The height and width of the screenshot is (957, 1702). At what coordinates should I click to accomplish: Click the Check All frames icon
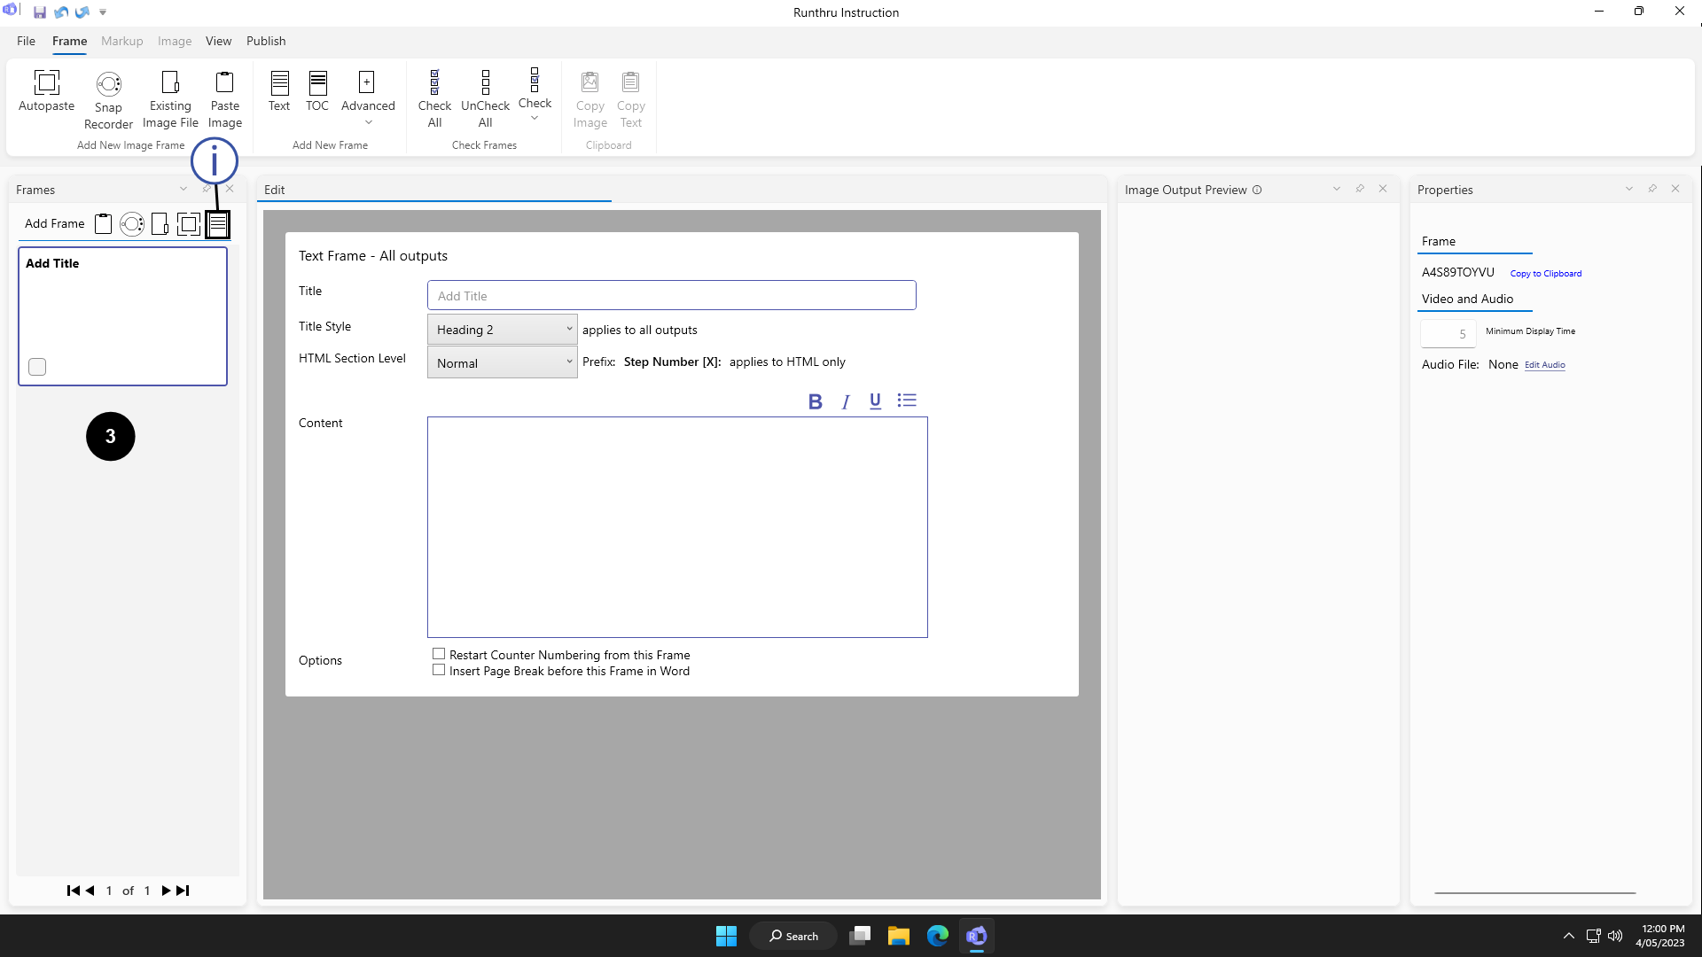(x=434, y=97)
